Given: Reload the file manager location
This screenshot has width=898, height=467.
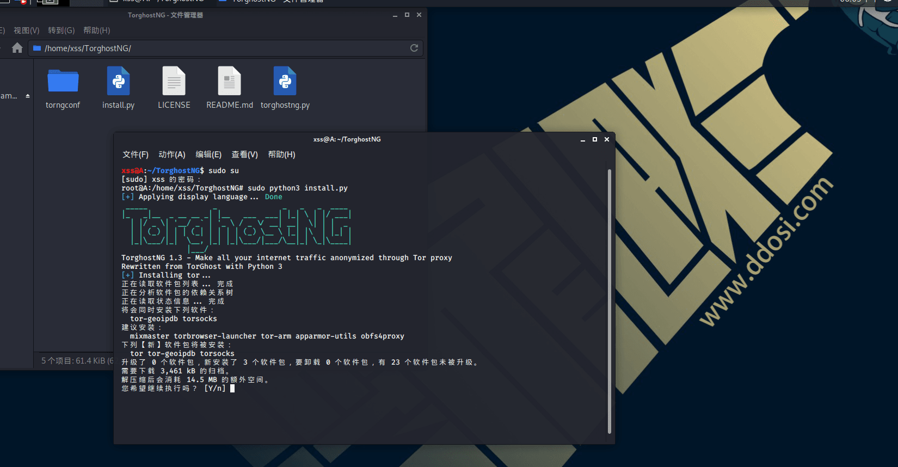Looking at the screenshot, I should [414, 48].
